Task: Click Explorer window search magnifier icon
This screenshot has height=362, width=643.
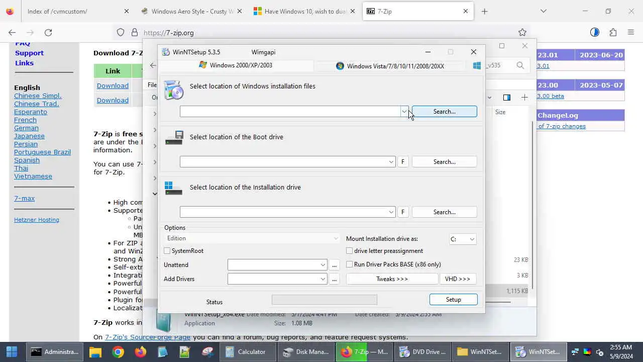Action: (520, 65)
